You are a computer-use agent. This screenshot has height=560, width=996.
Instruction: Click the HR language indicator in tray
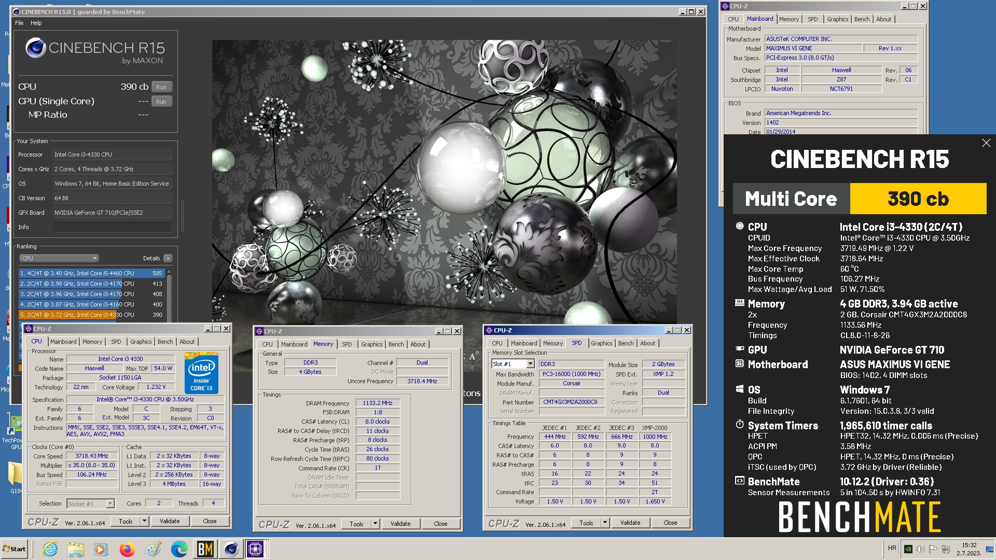click(x=892, y=548)
